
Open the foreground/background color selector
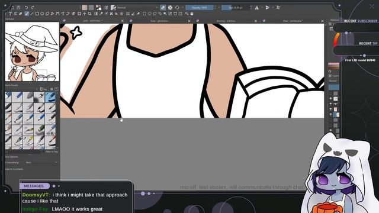click(98, 8)
